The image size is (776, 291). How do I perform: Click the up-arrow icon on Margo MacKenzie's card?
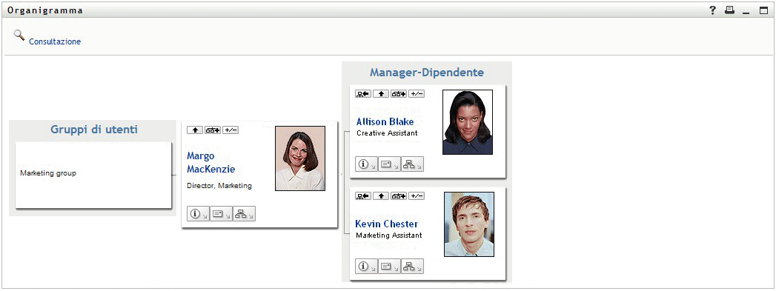tap(195, 130)
